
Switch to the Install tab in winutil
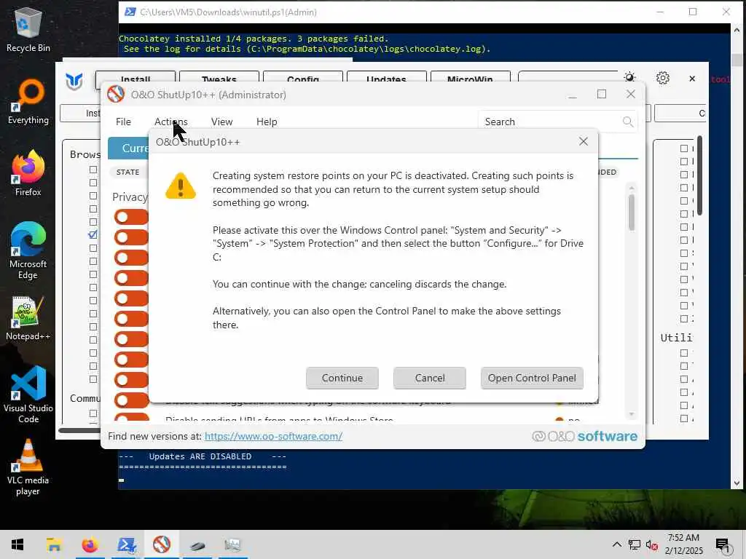[136, 77]
